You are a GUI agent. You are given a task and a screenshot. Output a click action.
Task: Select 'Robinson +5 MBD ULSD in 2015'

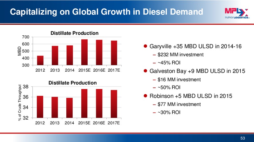(x=191, y=96)
